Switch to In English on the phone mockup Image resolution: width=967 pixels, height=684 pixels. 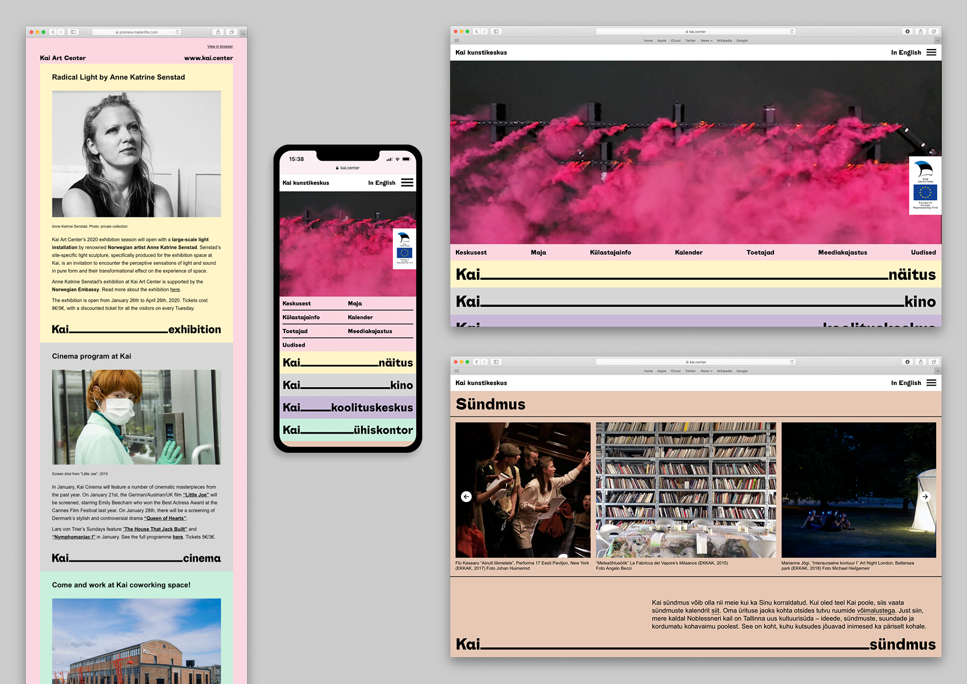(382, 183)
